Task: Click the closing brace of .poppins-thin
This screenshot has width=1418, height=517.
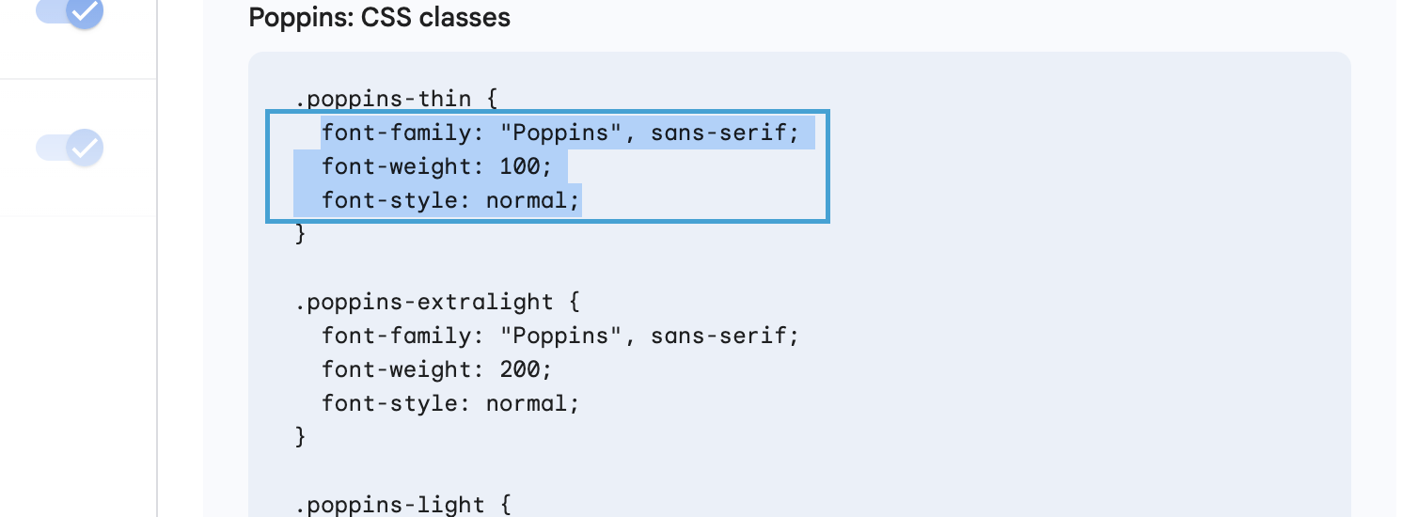Action: [x=301, y=234]
